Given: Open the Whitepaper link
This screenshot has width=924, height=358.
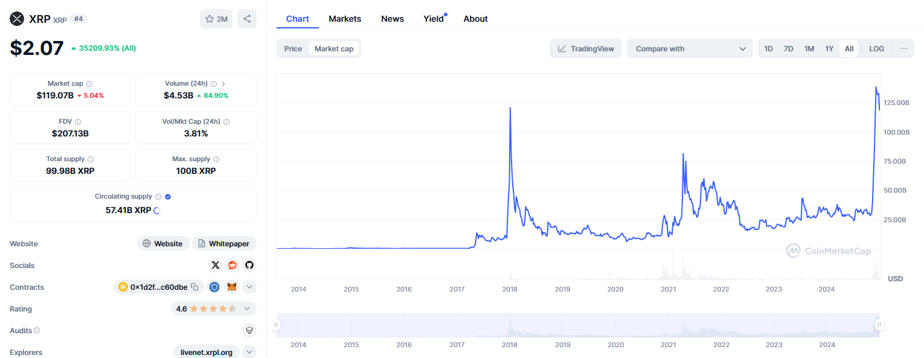Looking at the screenshot, I should (225, 243).
